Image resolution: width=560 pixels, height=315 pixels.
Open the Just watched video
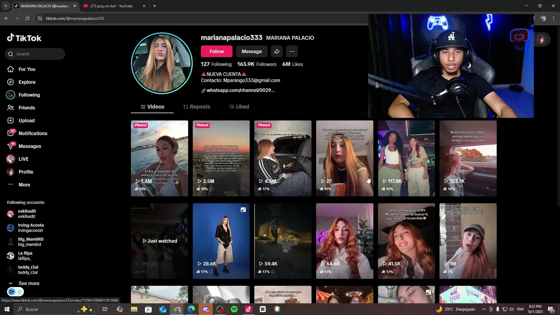159,241
